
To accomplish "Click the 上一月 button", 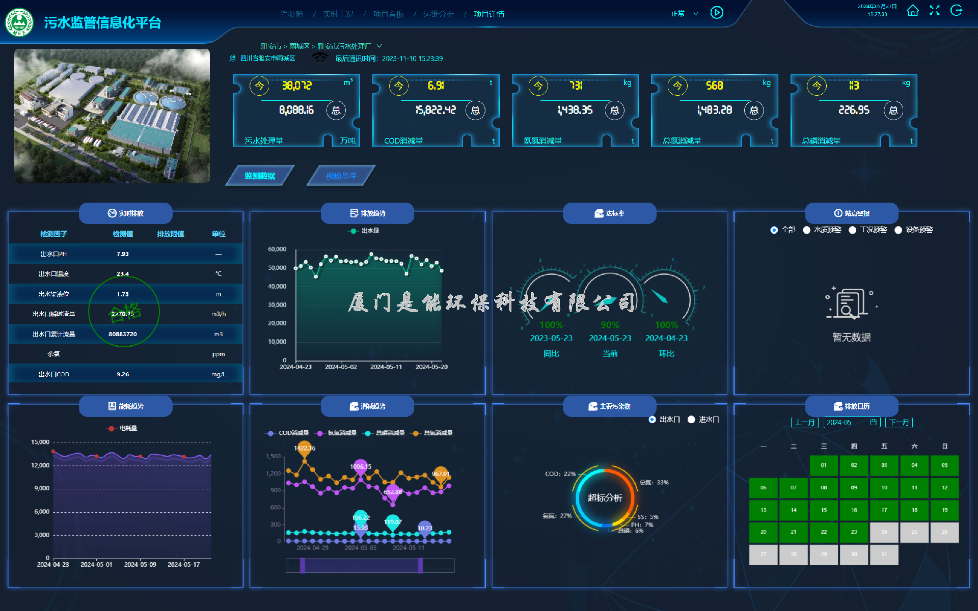I will point(804,422).
